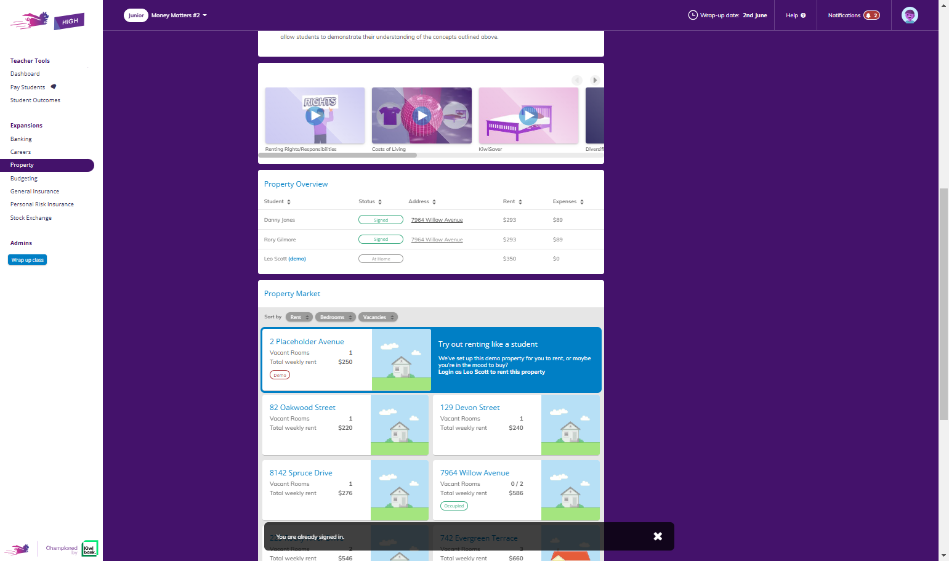The height and width of the screenshot is (561, 949).
Task: Open Student Outcomes in the sidebar
Action: tap(35, 100)
